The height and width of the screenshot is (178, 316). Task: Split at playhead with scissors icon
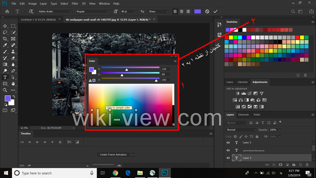pos(70,142)
